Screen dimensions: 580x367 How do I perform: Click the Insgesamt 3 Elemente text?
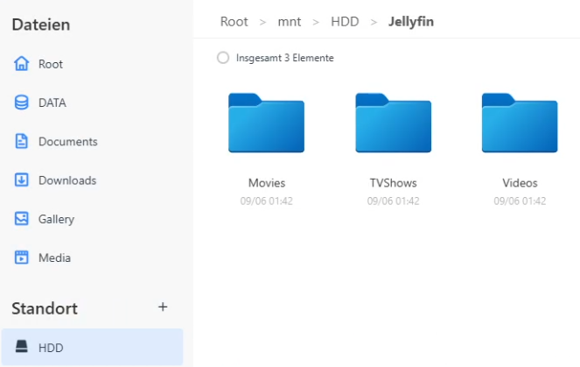285,58
